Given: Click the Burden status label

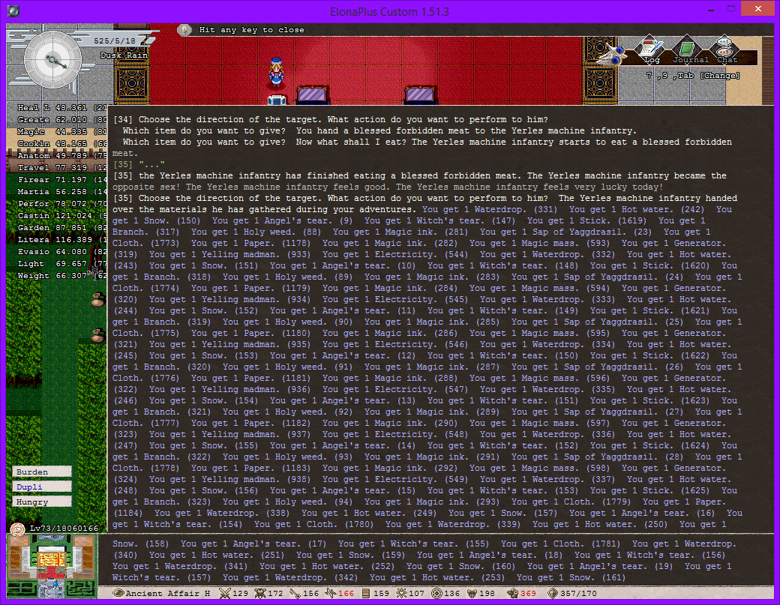Looking at the screenshot, I should click(42, 472).
